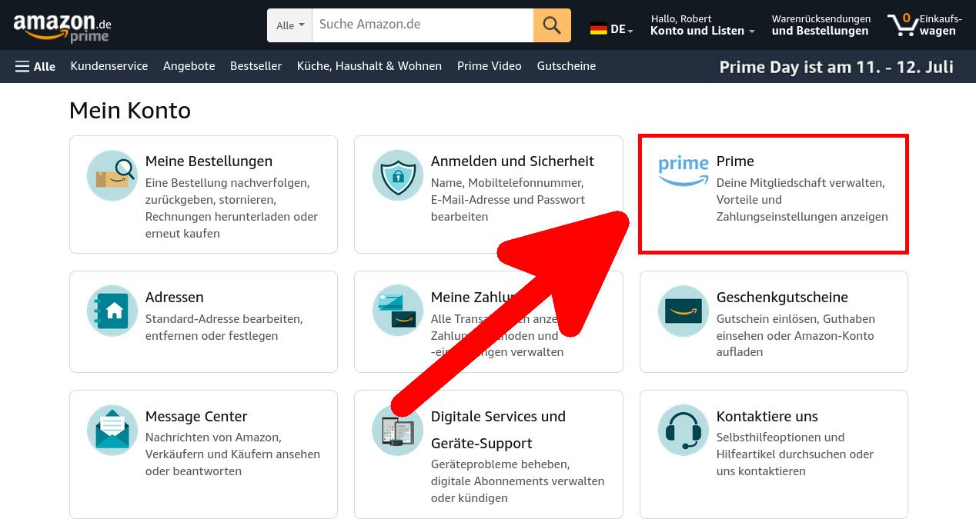Open Digitale Services und Geräte-Support heading

pyautogui.click(x=498, y=430)
